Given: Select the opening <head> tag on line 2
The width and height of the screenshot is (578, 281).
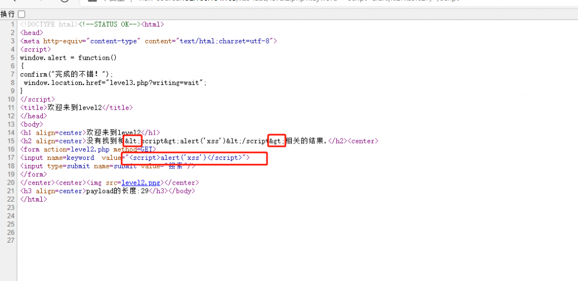Looking at the screenshot, I should (x=32, y=33).
